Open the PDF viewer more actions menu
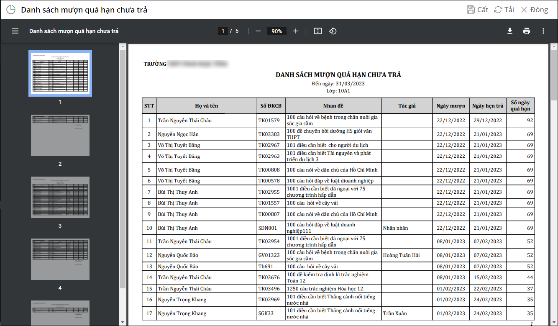 (543, 31)
